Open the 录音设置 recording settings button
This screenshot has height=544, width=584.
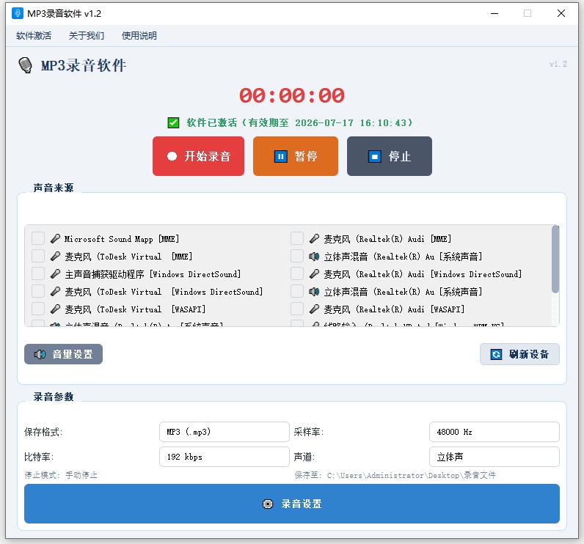click(291, 504)
